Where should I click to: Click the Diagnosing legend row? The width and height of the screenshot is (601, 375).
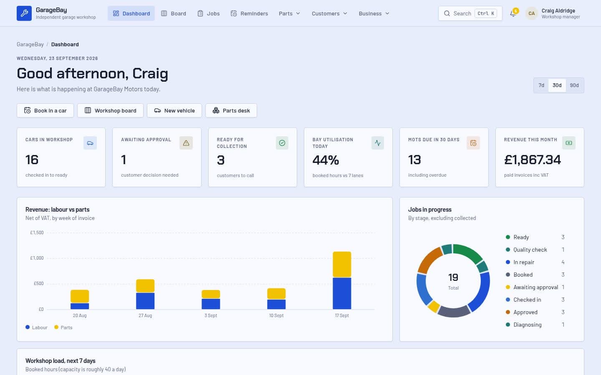click(535, 325)
